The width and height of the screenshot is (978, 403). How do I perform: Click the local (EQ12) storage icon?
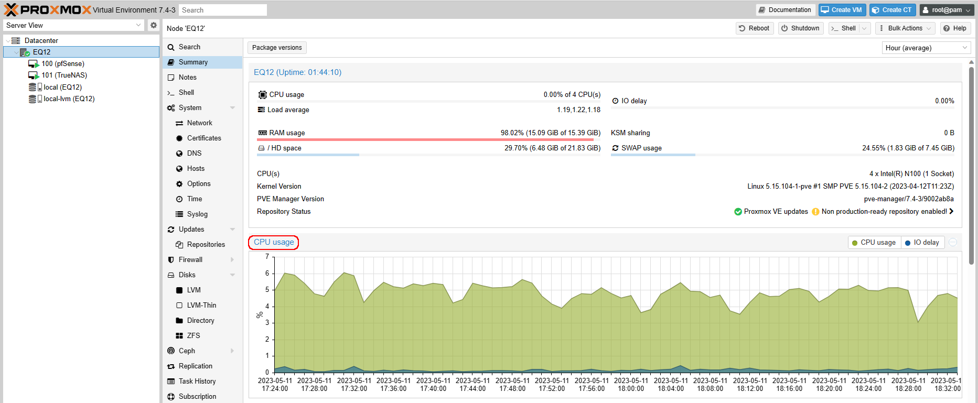coord(35,87)
